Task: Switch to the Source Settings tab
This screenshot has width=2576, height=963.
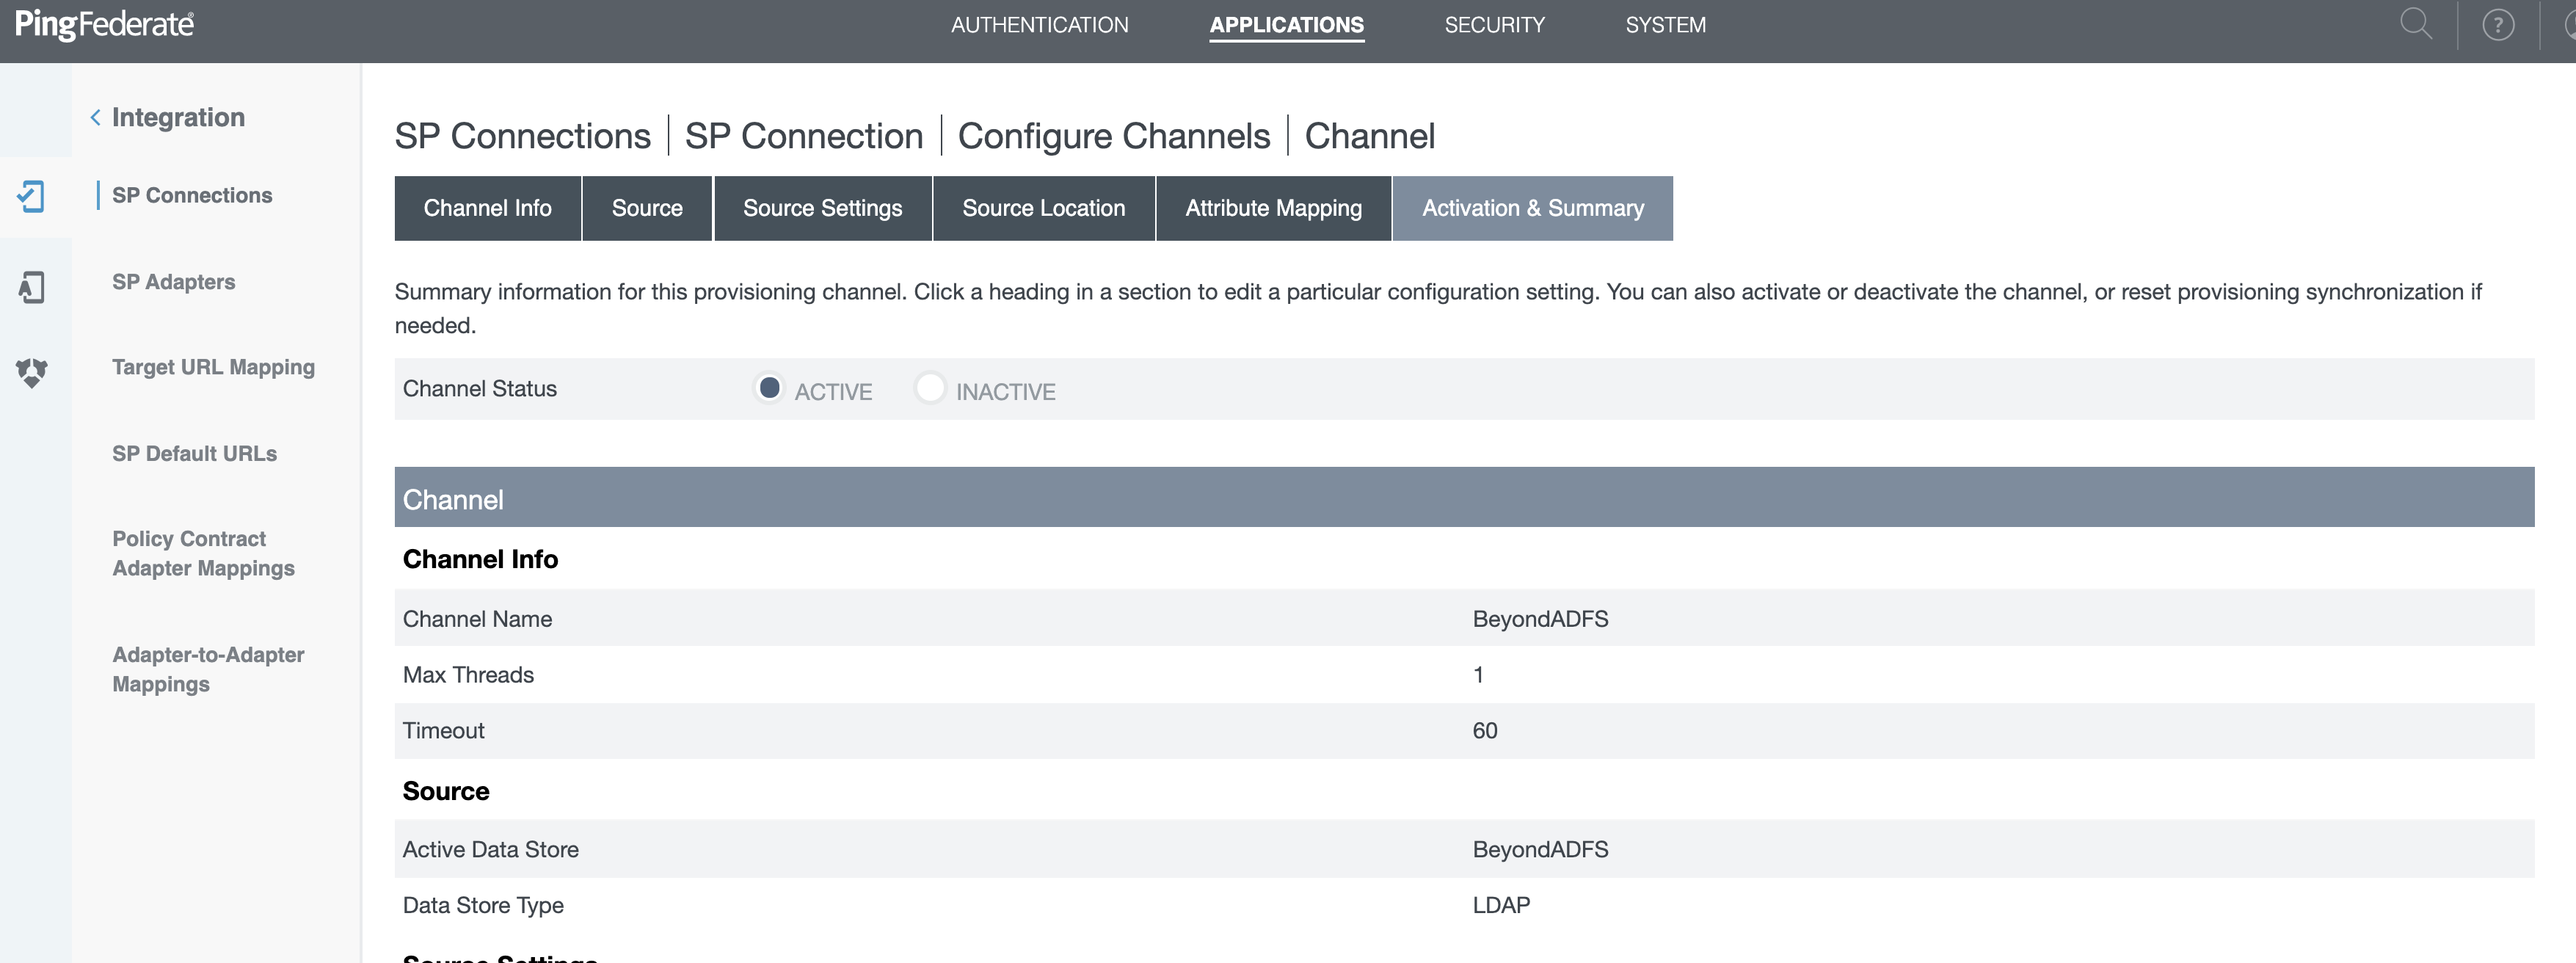Action: tap(822, 208)
